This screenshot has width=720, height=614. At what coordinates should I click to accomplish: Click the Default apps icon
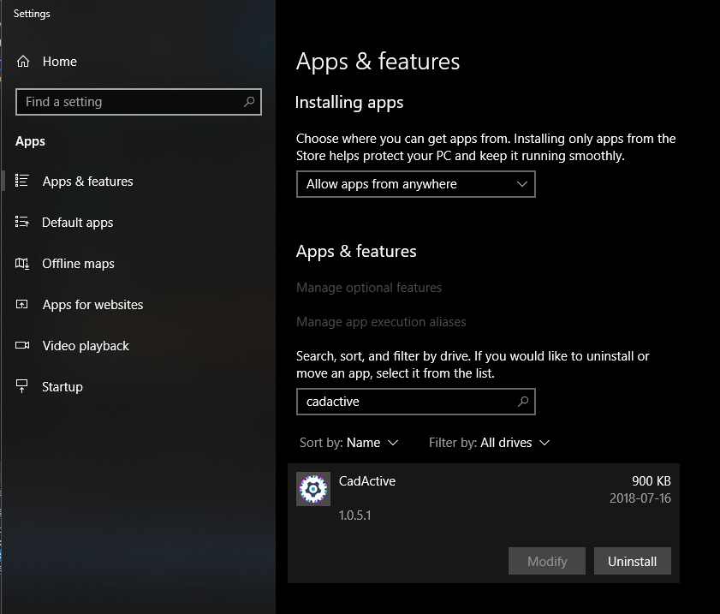click(22, 223)
